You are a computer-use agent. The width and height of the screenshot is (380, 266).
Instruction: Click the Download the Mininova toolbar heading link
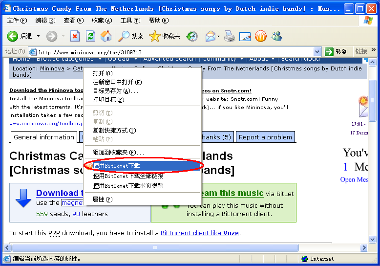pos(46,90)
